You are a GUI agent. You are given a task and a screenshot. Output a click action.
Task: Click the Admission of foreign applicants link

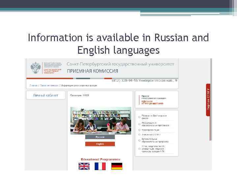pos(152,102)
